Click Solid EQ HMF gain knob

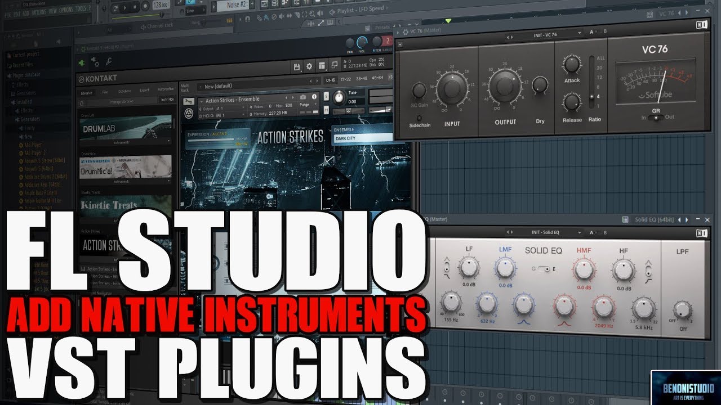coord(584,270)
